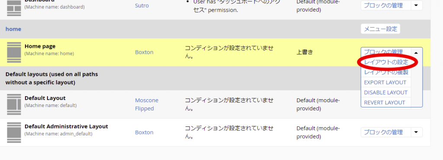
Task: Choose EXPORT LAYOUT in the dropdown
Action: pos(386,82)
